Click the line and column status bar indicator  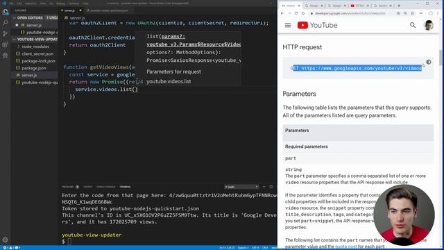coord(227,248)
